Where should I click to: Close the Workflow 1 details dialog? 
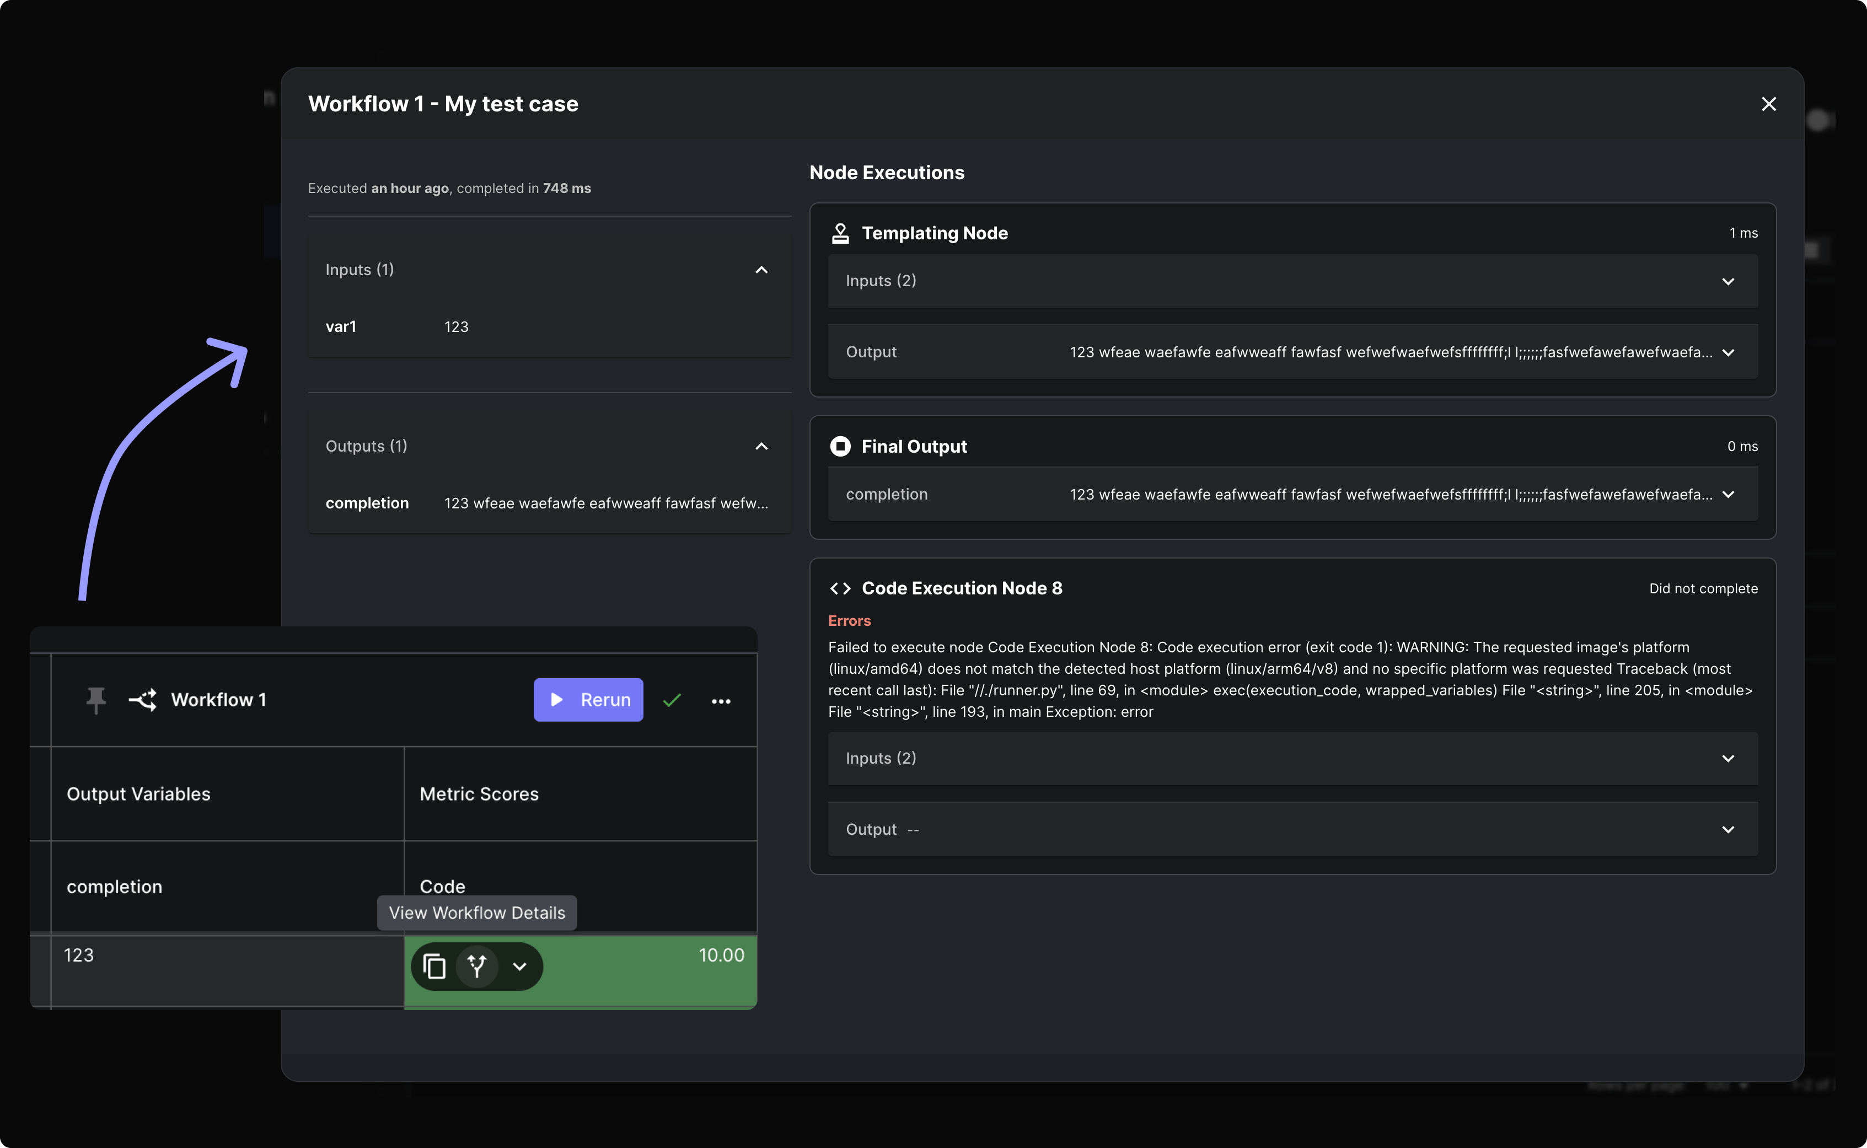(1768, 104)
